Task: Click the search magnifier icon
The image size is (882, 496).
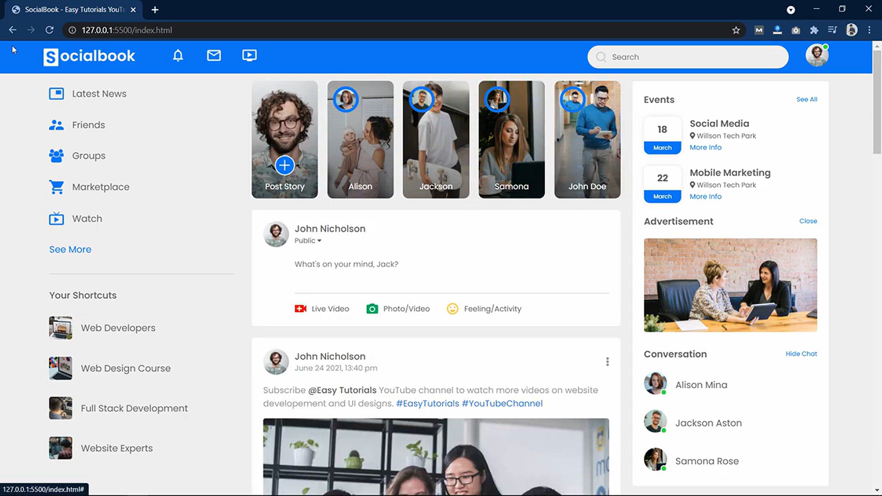Action: [x=601, y=57]
